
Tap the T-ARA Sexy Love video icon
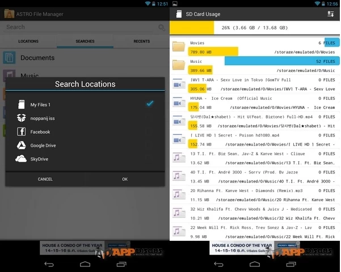179,84
